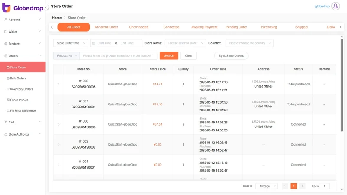Click the Store Authorize lock icon
Screen dimensions: 347x195
[6, 134]
